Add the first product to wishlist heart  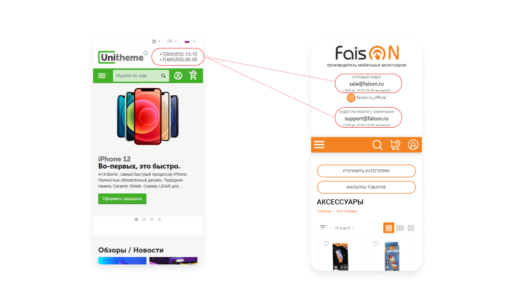(326, 244)
